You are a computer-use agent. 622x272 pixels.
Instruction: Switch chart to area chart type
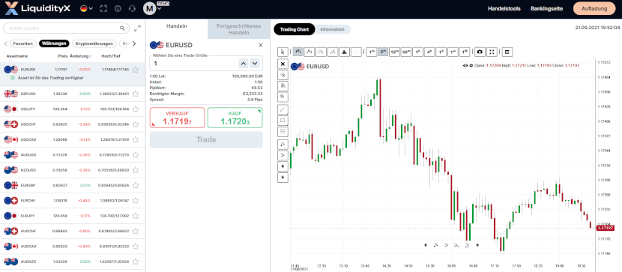345,52
